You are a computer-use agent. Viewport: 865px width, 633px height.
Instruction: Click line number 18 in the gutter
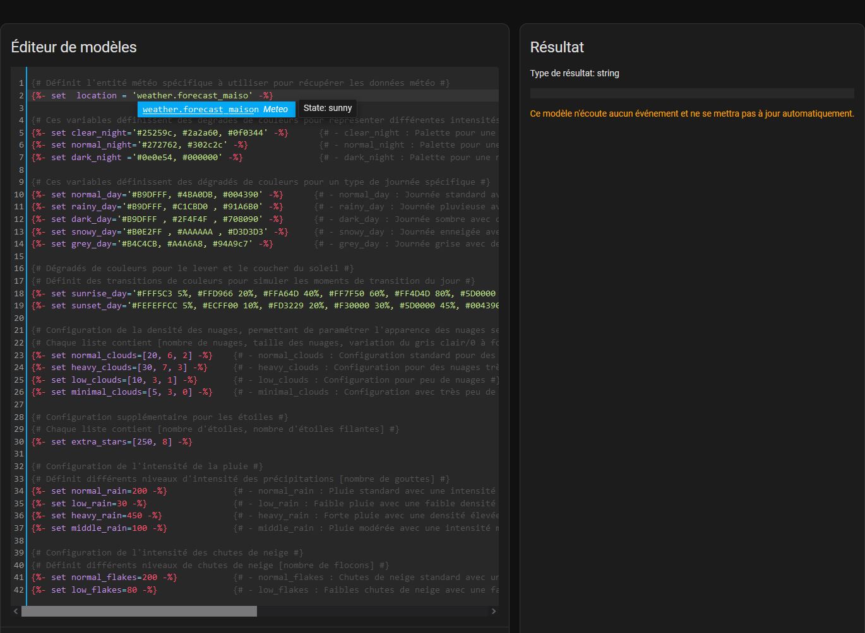tap(19, 293)
